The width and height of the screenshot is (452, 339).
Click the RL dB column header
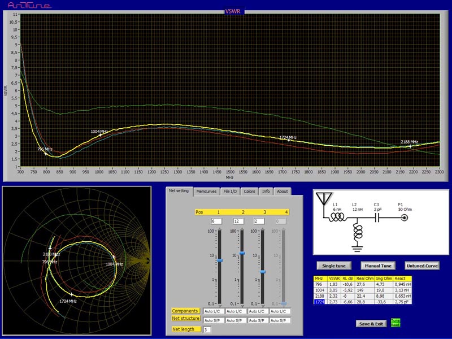click(347, 279)
